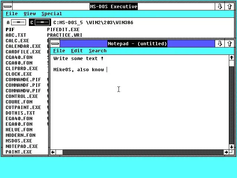Screen dimensions: 237x178
Task: Select PRACTICE.WRI in file list
Action: click(x=65, y=35)
